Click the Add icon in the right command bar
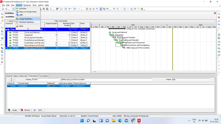Screen dimensions: 221x124 click(219, 14)
